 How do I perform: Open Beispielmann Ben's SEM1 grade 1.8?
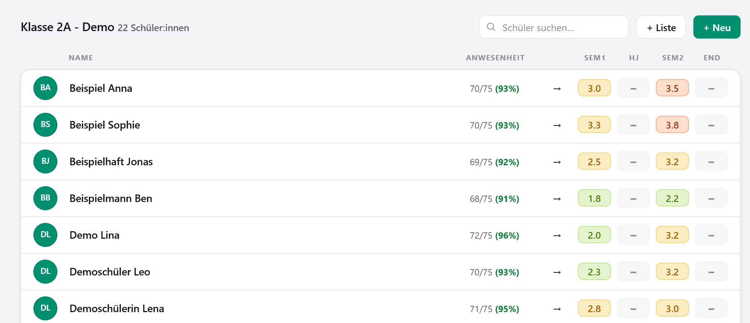click(594, 198)
